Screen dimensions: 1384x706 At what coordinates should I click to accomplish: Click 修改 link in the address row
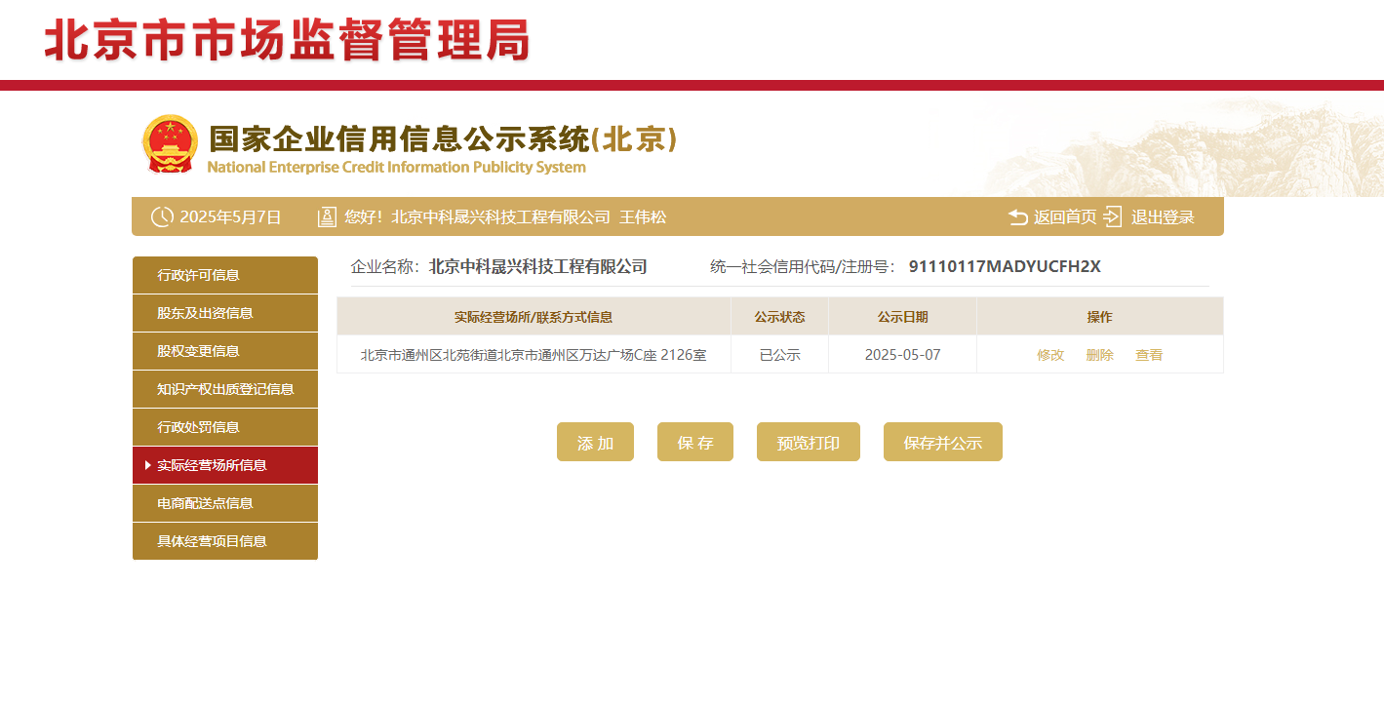point(1050,355)
